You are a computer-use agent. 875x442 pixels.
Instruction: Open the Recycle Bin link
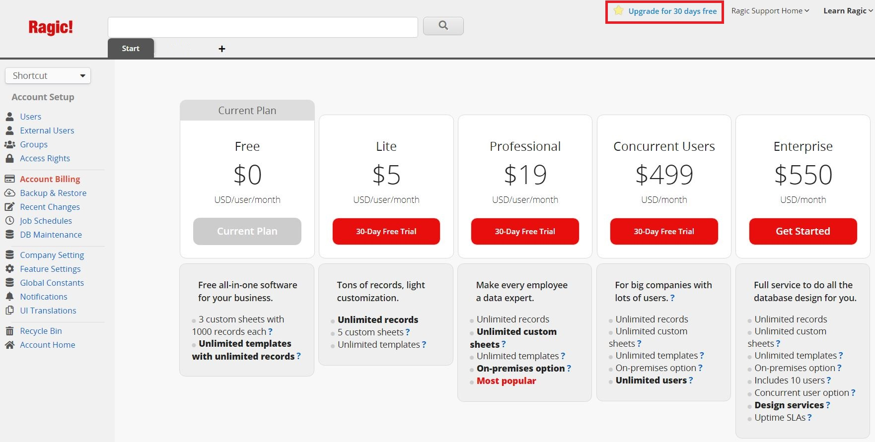click(x=41, y=331)
